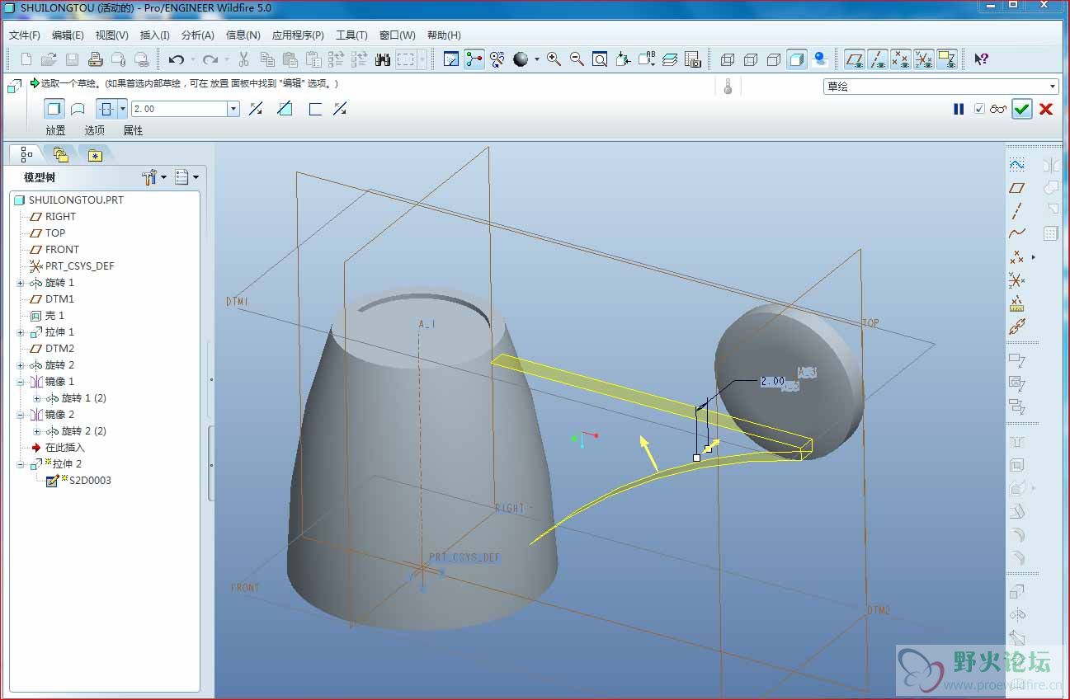Image resolution: width=1070 pixels, height=700 pixels.
Task: Open the 选项 panel
Action: [94, 130]
